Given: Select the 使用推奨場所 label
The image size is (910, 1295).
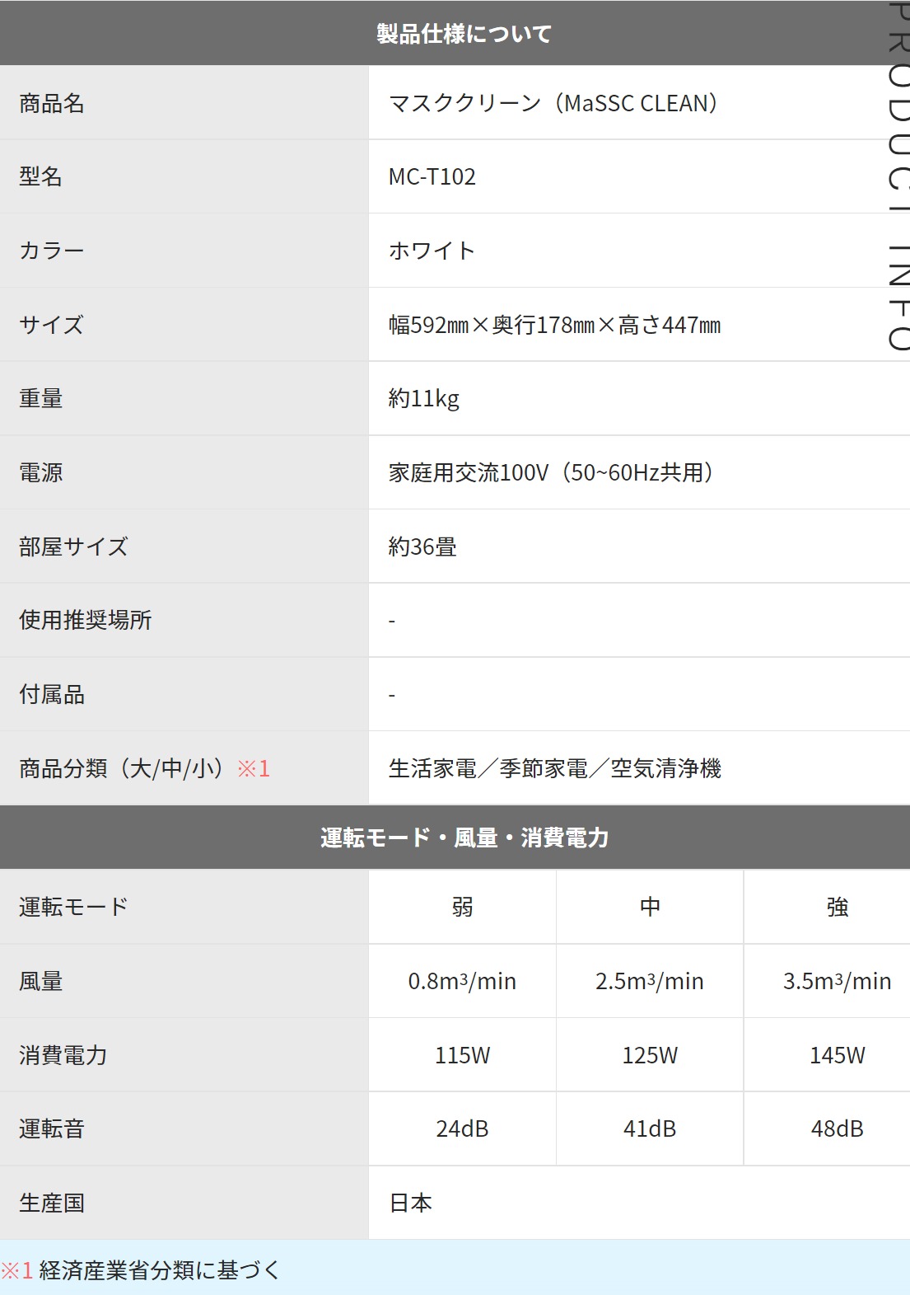Looking at the screenshot, I should click(86, 620).
